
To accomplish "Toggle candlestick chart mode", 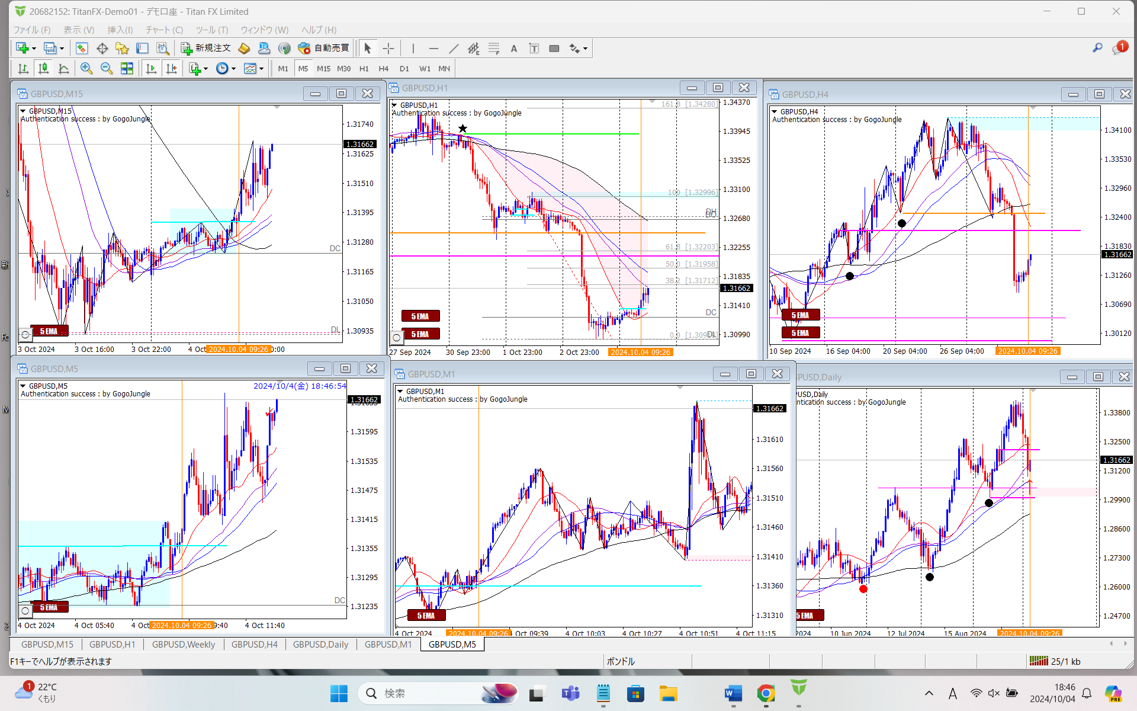I will tap(43, 69).
